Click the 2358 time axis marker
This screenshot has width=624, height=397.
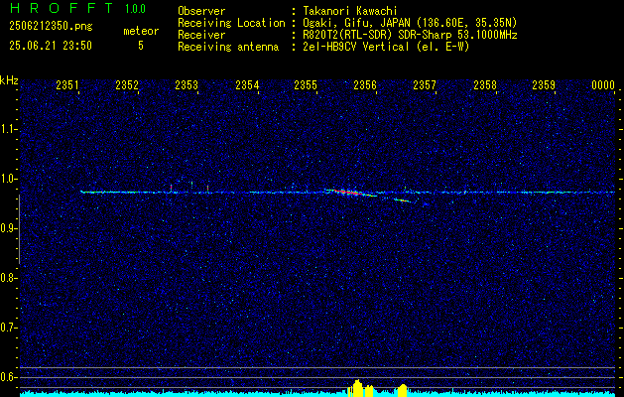tap(485, 84)
